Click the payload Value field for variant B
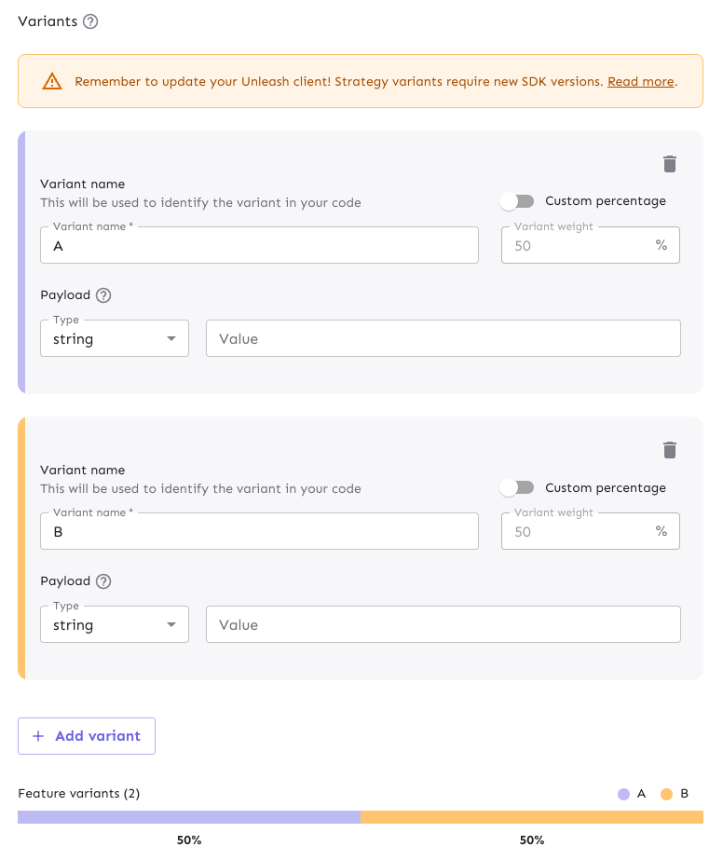This screenshot has width=723, height=860. point(443,624)
